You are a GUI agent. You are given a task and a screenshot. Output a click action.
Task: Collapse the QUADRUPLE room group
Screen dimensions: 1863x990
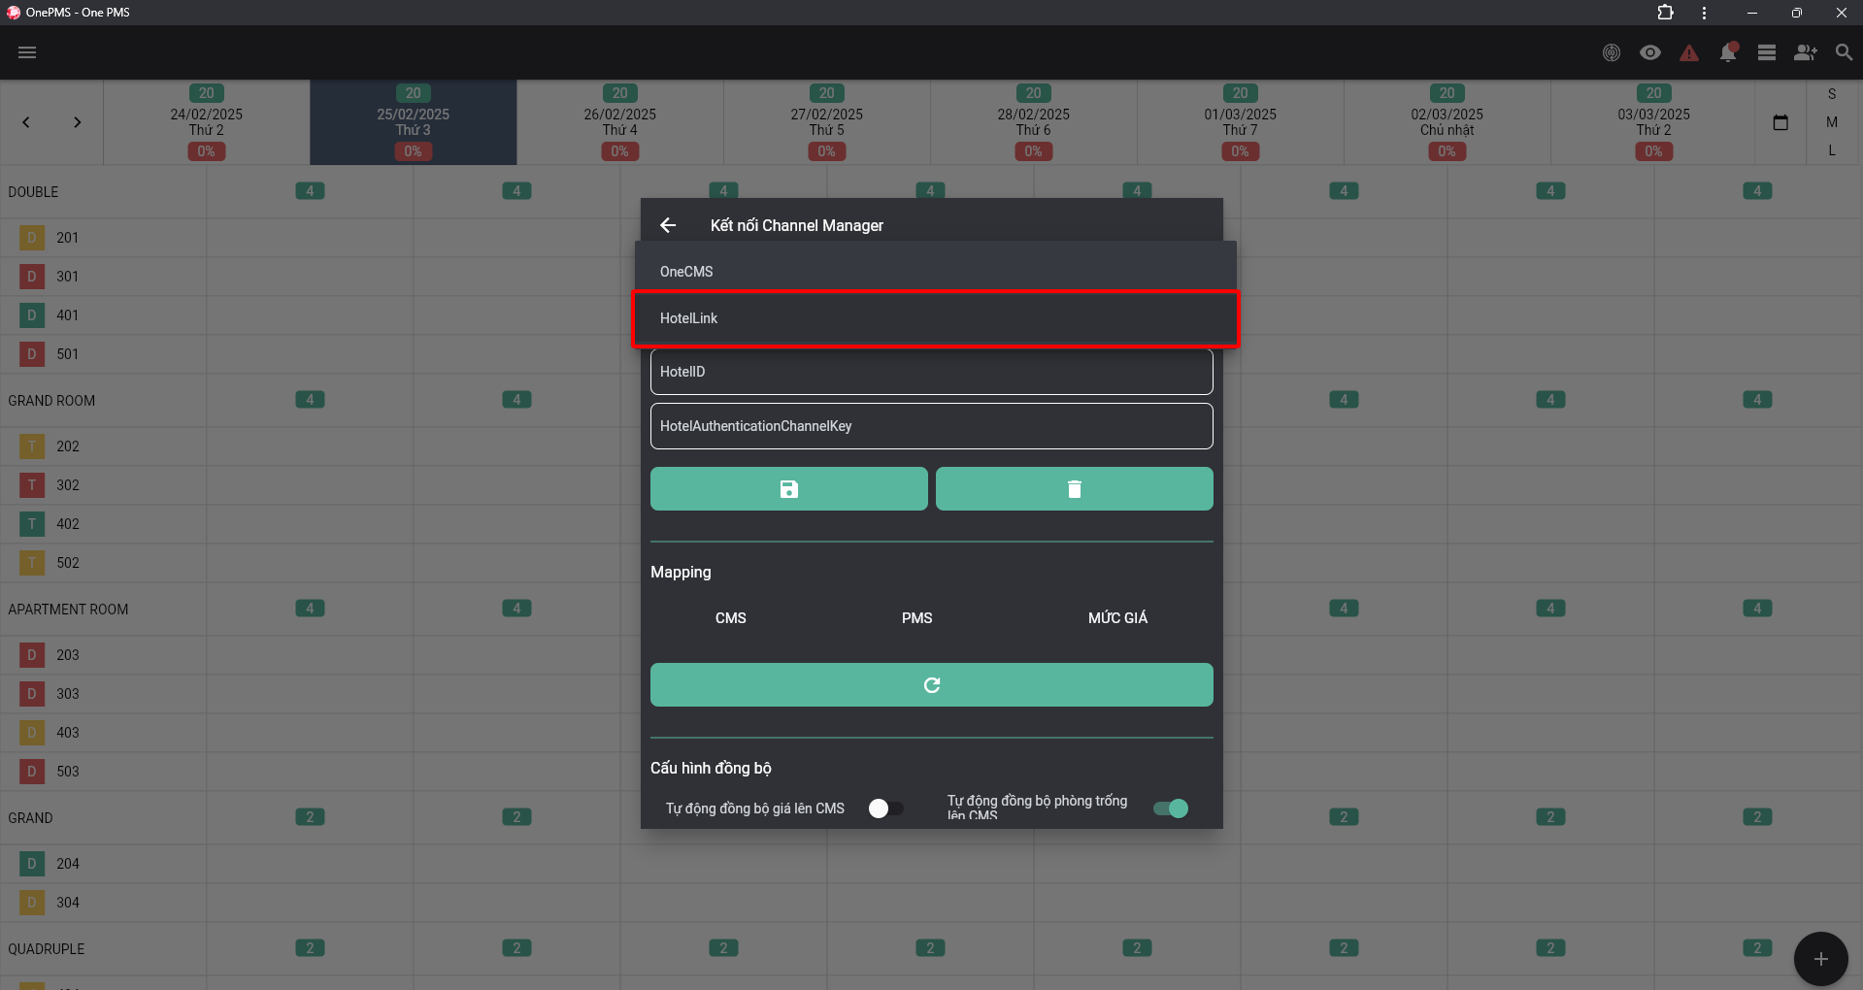[x=46, y=949]
